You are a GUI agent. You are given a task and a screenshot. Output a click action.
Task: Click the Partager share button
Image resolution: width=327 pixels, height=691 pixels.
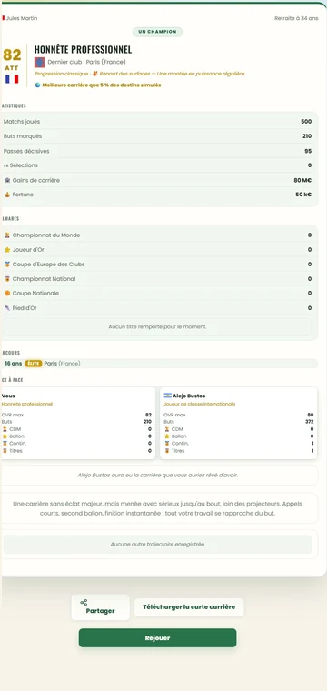click(x=100, y=606)
